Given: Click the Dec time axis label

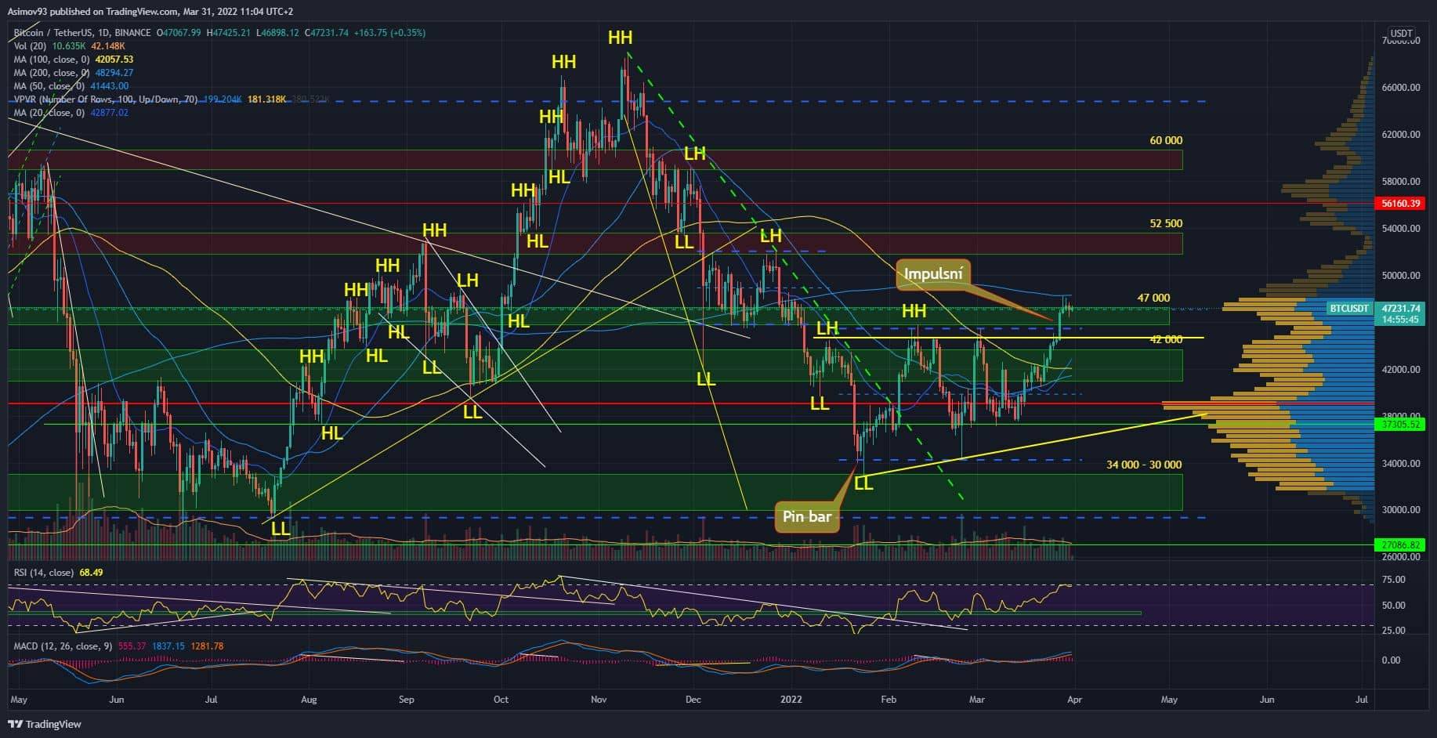Looking at the screenshot, I should [x=693, y=700].
